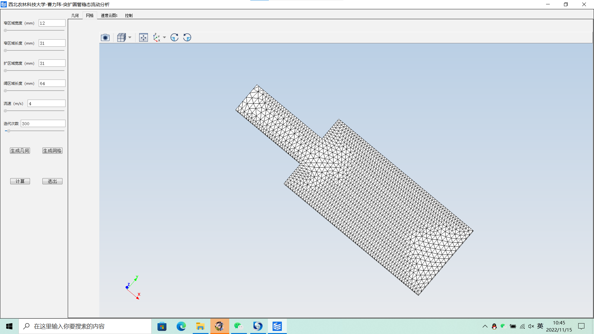Open the view cube dropdown arrow

pos(130,37)
